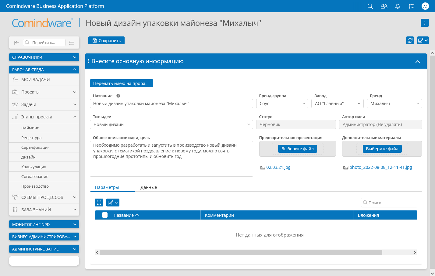Collapse the Внесите основную информацию panel
Screen dimensions: 435x276
pyautogui.click(x=418, y=61)
